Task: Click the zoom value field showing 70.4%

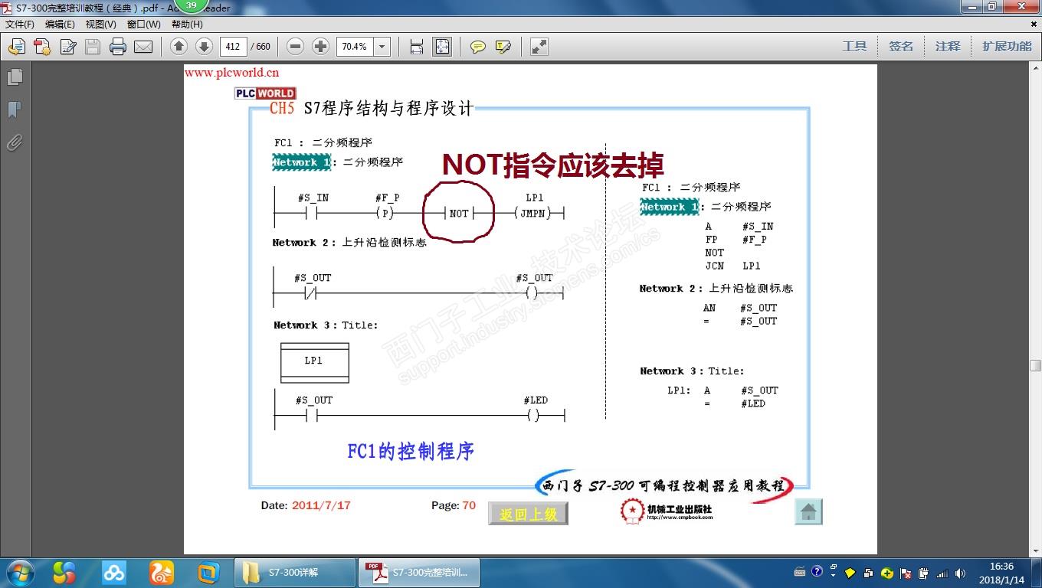Action: point(355,47)
